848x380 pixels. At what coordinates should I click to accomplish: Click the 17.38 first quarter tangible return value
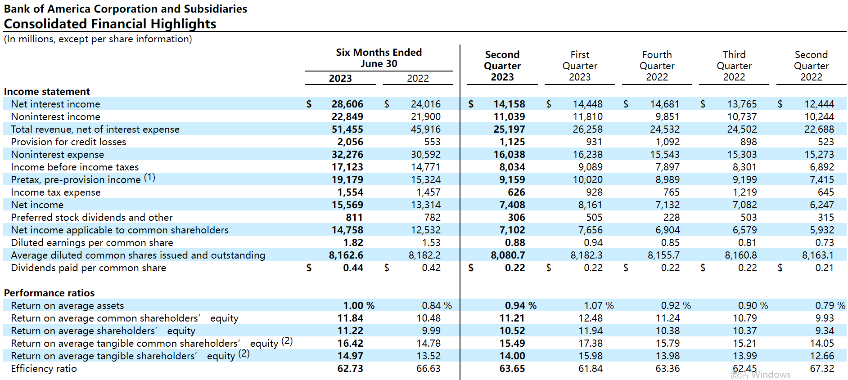click(591, 343)
